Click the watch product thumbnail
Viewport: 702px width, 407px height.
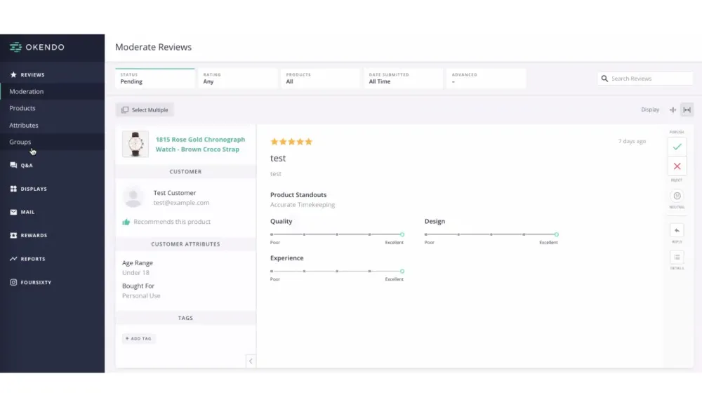pos(135,144)
